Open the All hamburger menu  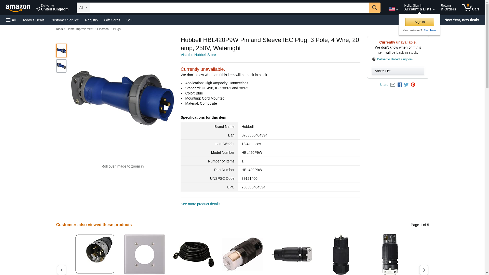click(11, 20)
